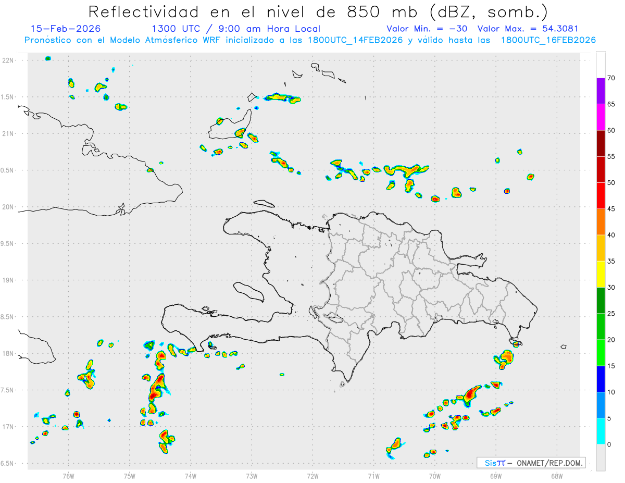Screen dimensions: 625x483
Task: Select the '17N' latitude label
Action: [8, 427]
